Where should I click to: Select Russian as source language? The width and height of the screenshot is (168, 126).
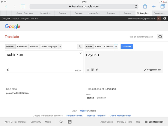click(x=34, y=47)
